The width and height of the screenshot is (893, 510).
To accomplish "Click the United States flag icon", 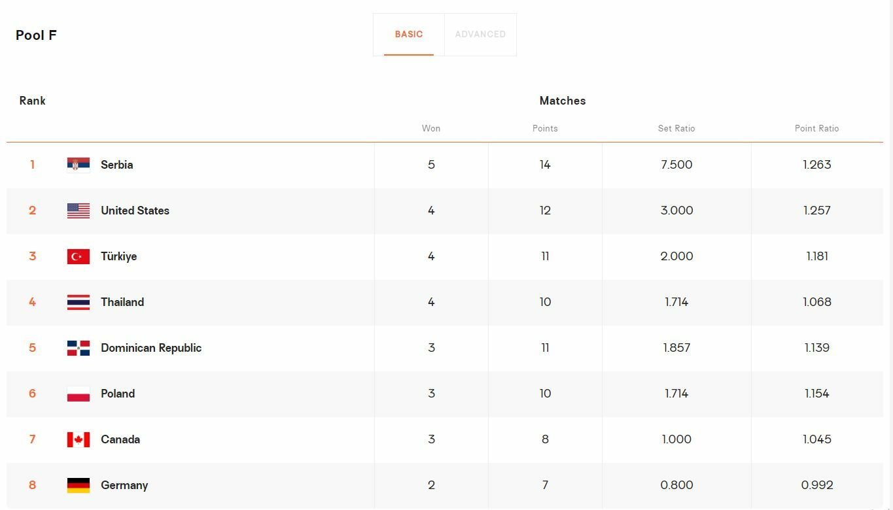I will click(79, 211).
